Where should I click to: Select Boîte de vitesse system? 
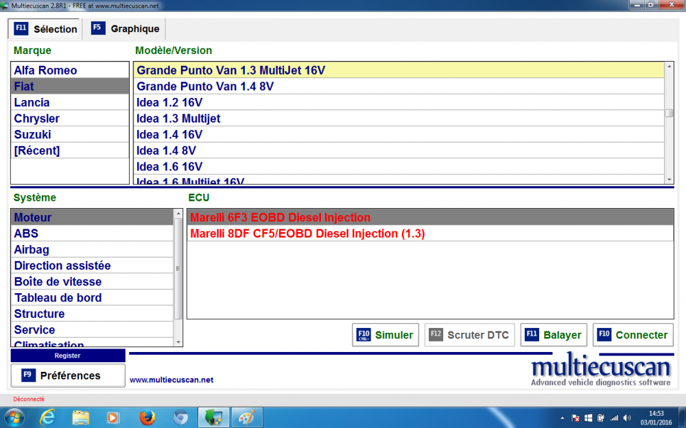[93, 281]
